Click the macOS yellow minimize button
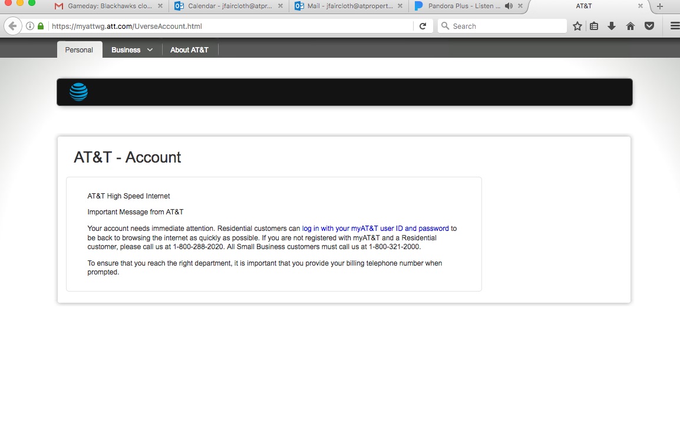Screen dimensions: 680x440 click(x=20, y=2)
